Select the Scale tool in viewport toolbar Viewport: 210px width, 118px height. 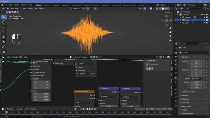click(4, 37)
